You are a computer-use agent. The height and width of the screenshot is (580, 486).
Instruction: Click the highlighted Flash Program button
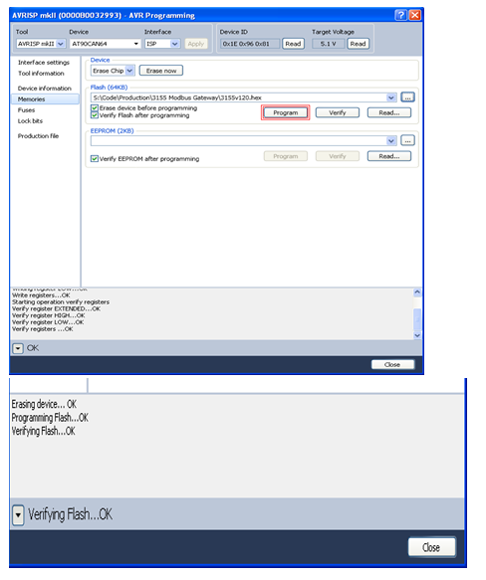[285, 112]
